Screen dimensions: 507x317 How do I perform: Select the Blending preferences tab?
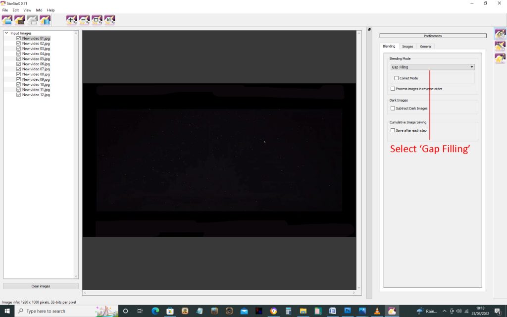coord(389,46)
